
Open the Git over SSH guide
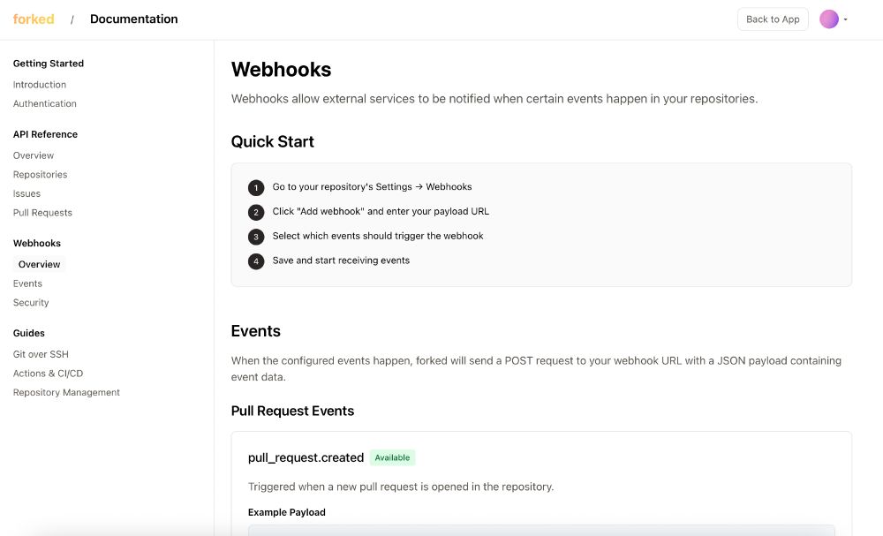[41, 354]
